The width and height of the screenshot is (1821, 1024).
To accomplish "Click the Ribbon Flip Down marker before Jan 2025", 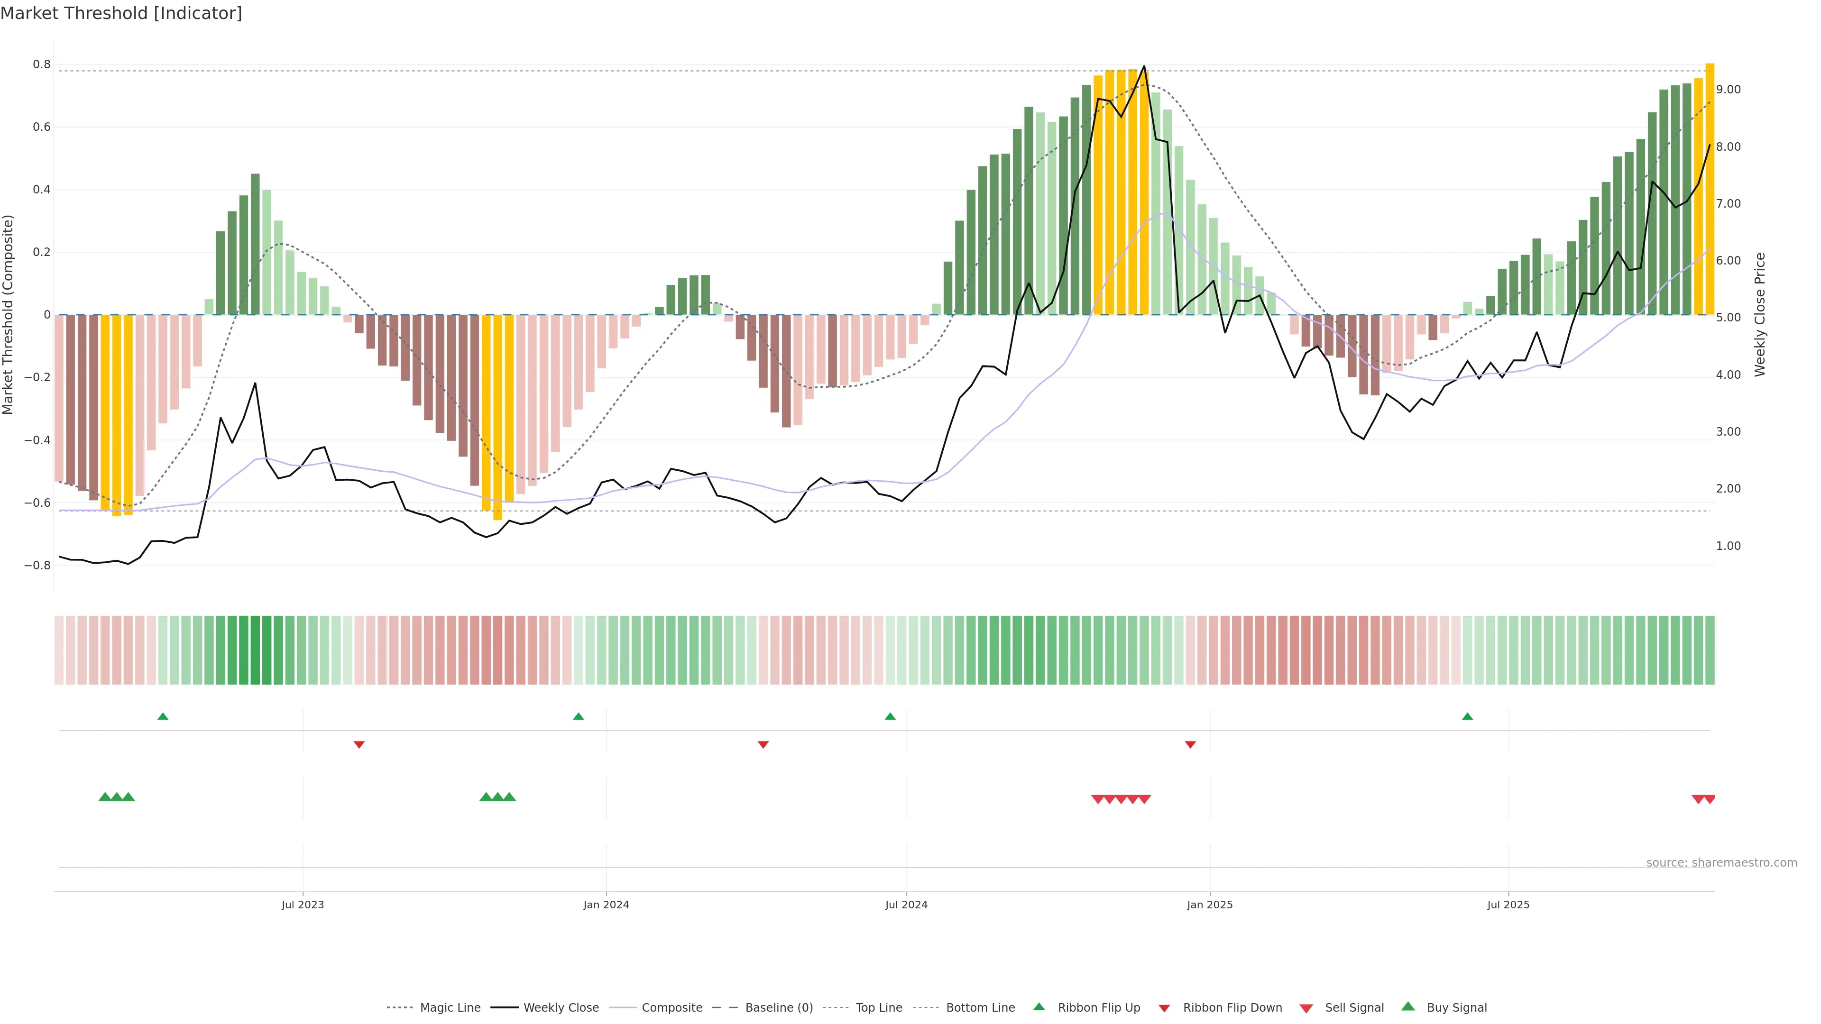I will click(1190, 744).
